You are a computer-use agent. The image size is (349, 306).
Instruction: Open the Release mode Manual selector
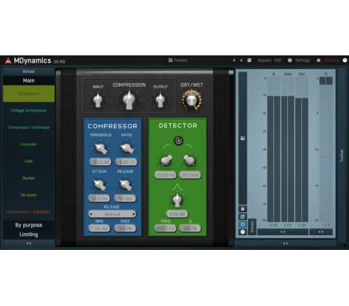(x=112, y=214)
